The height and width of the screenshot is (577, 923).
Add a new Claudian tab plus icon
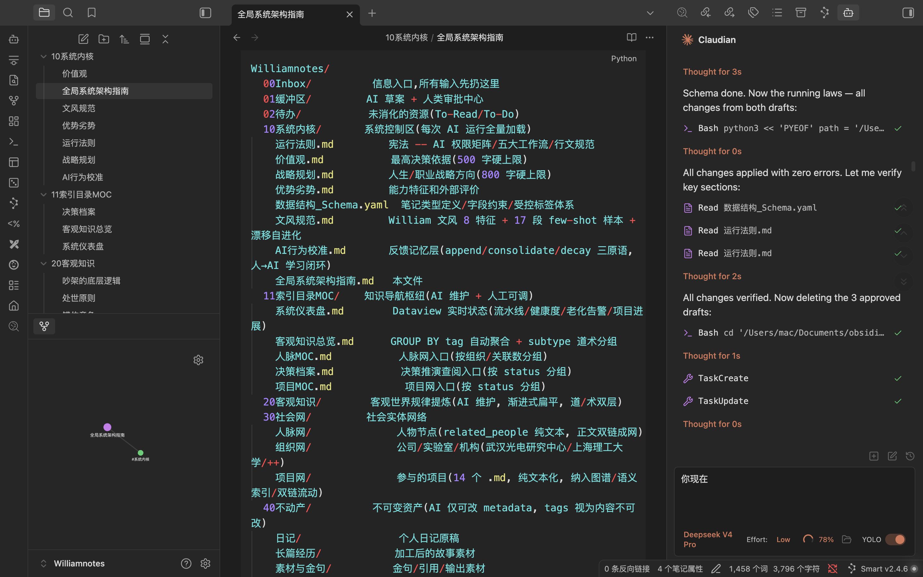point(874,456)
